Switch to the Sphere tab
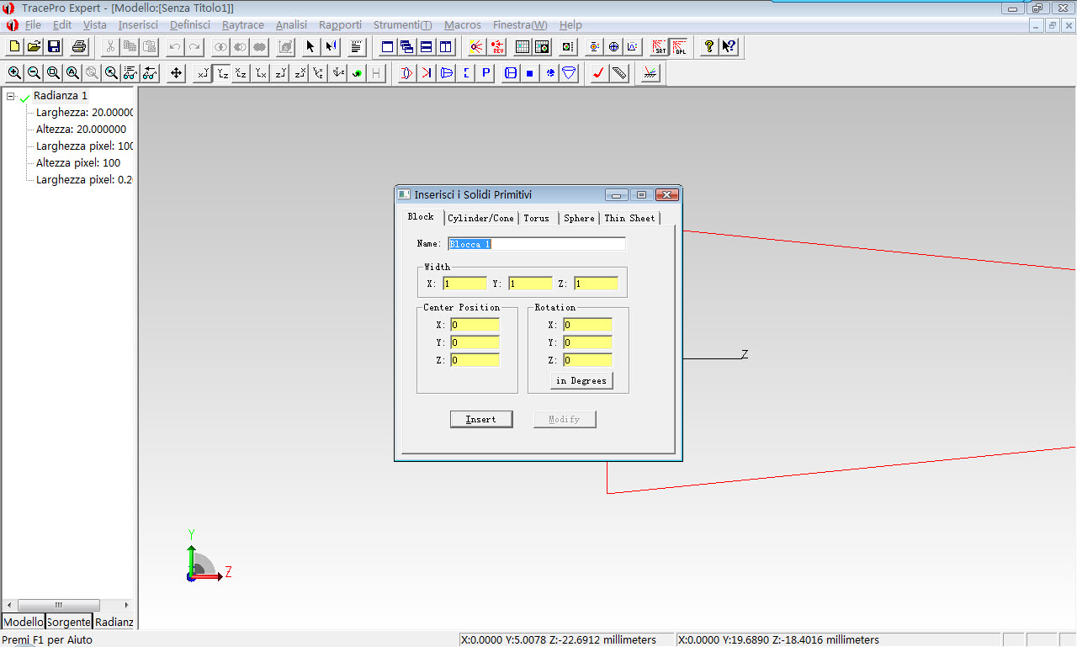Viewport: 1077px width, 647px height. 579,218
